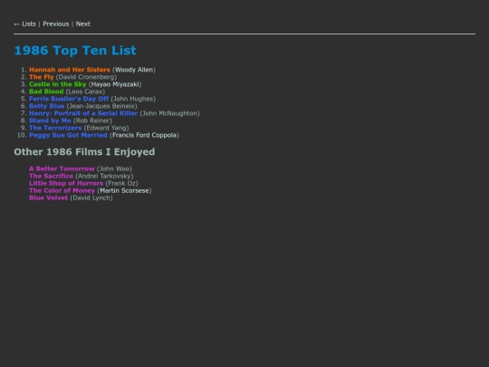Click Hayao Miyazaki director name
Viewport: 489px width, 367px height.
tap(115, 84)
